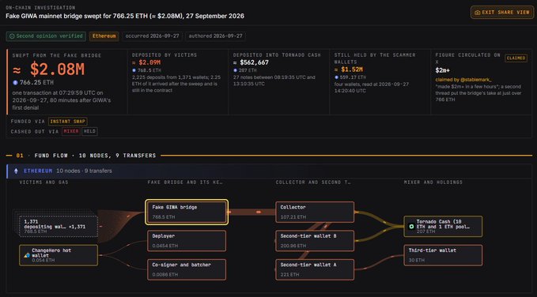The height and width of the screenshot is (297, 537).
Task: Click the occurred 2026-09-27 date chip
Action: click(152, 36)
